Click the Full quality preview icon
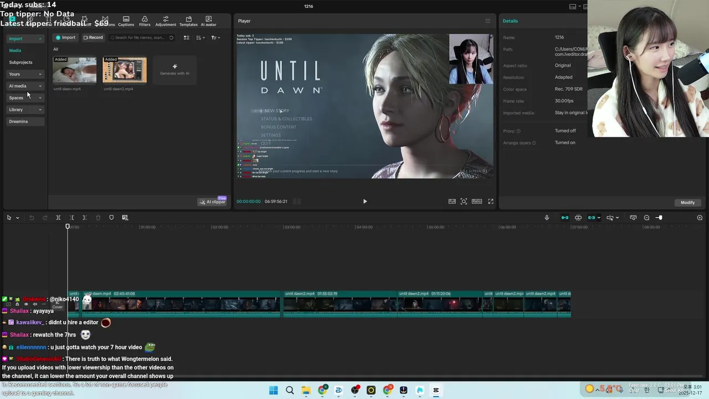 (x=452, y=201)
